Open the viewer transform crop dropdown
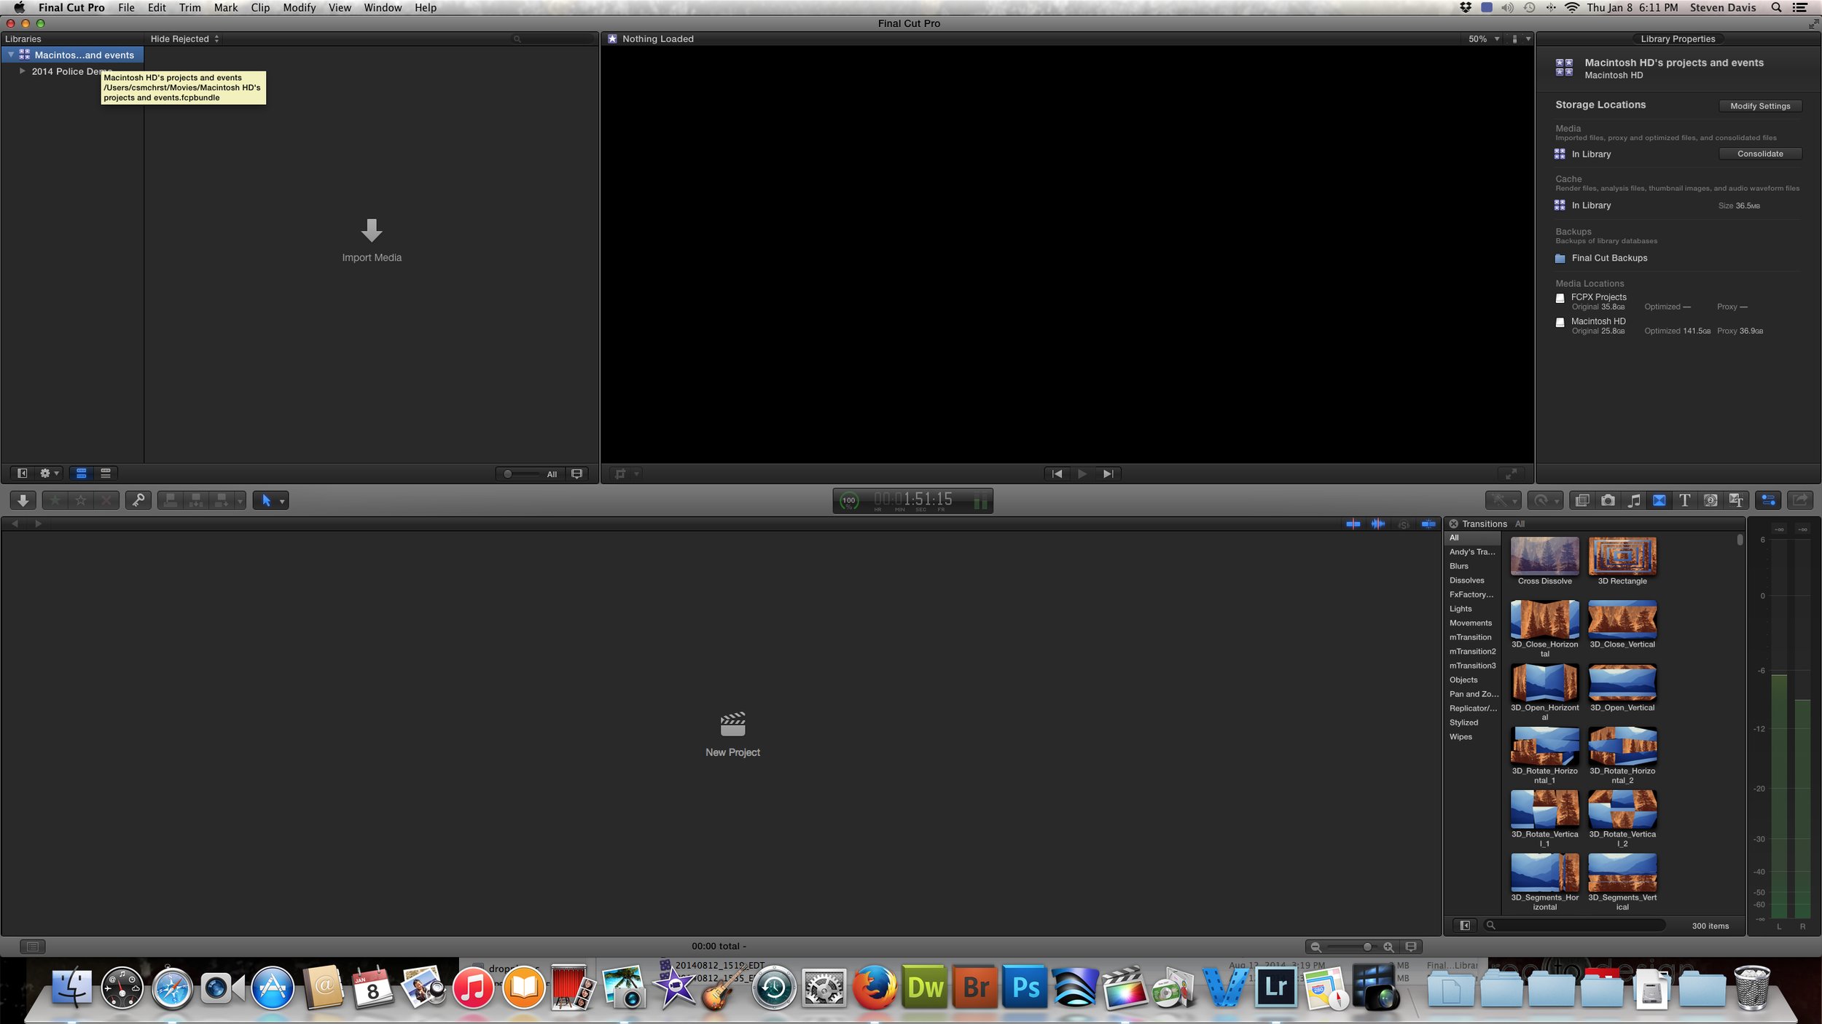This screenshot has width=1822, height=1024. 626,474
